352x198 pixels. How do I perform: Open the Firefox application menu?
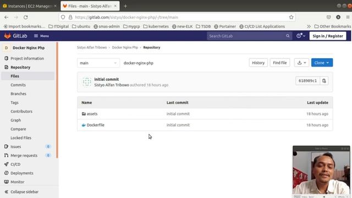[x=348, y=17]
